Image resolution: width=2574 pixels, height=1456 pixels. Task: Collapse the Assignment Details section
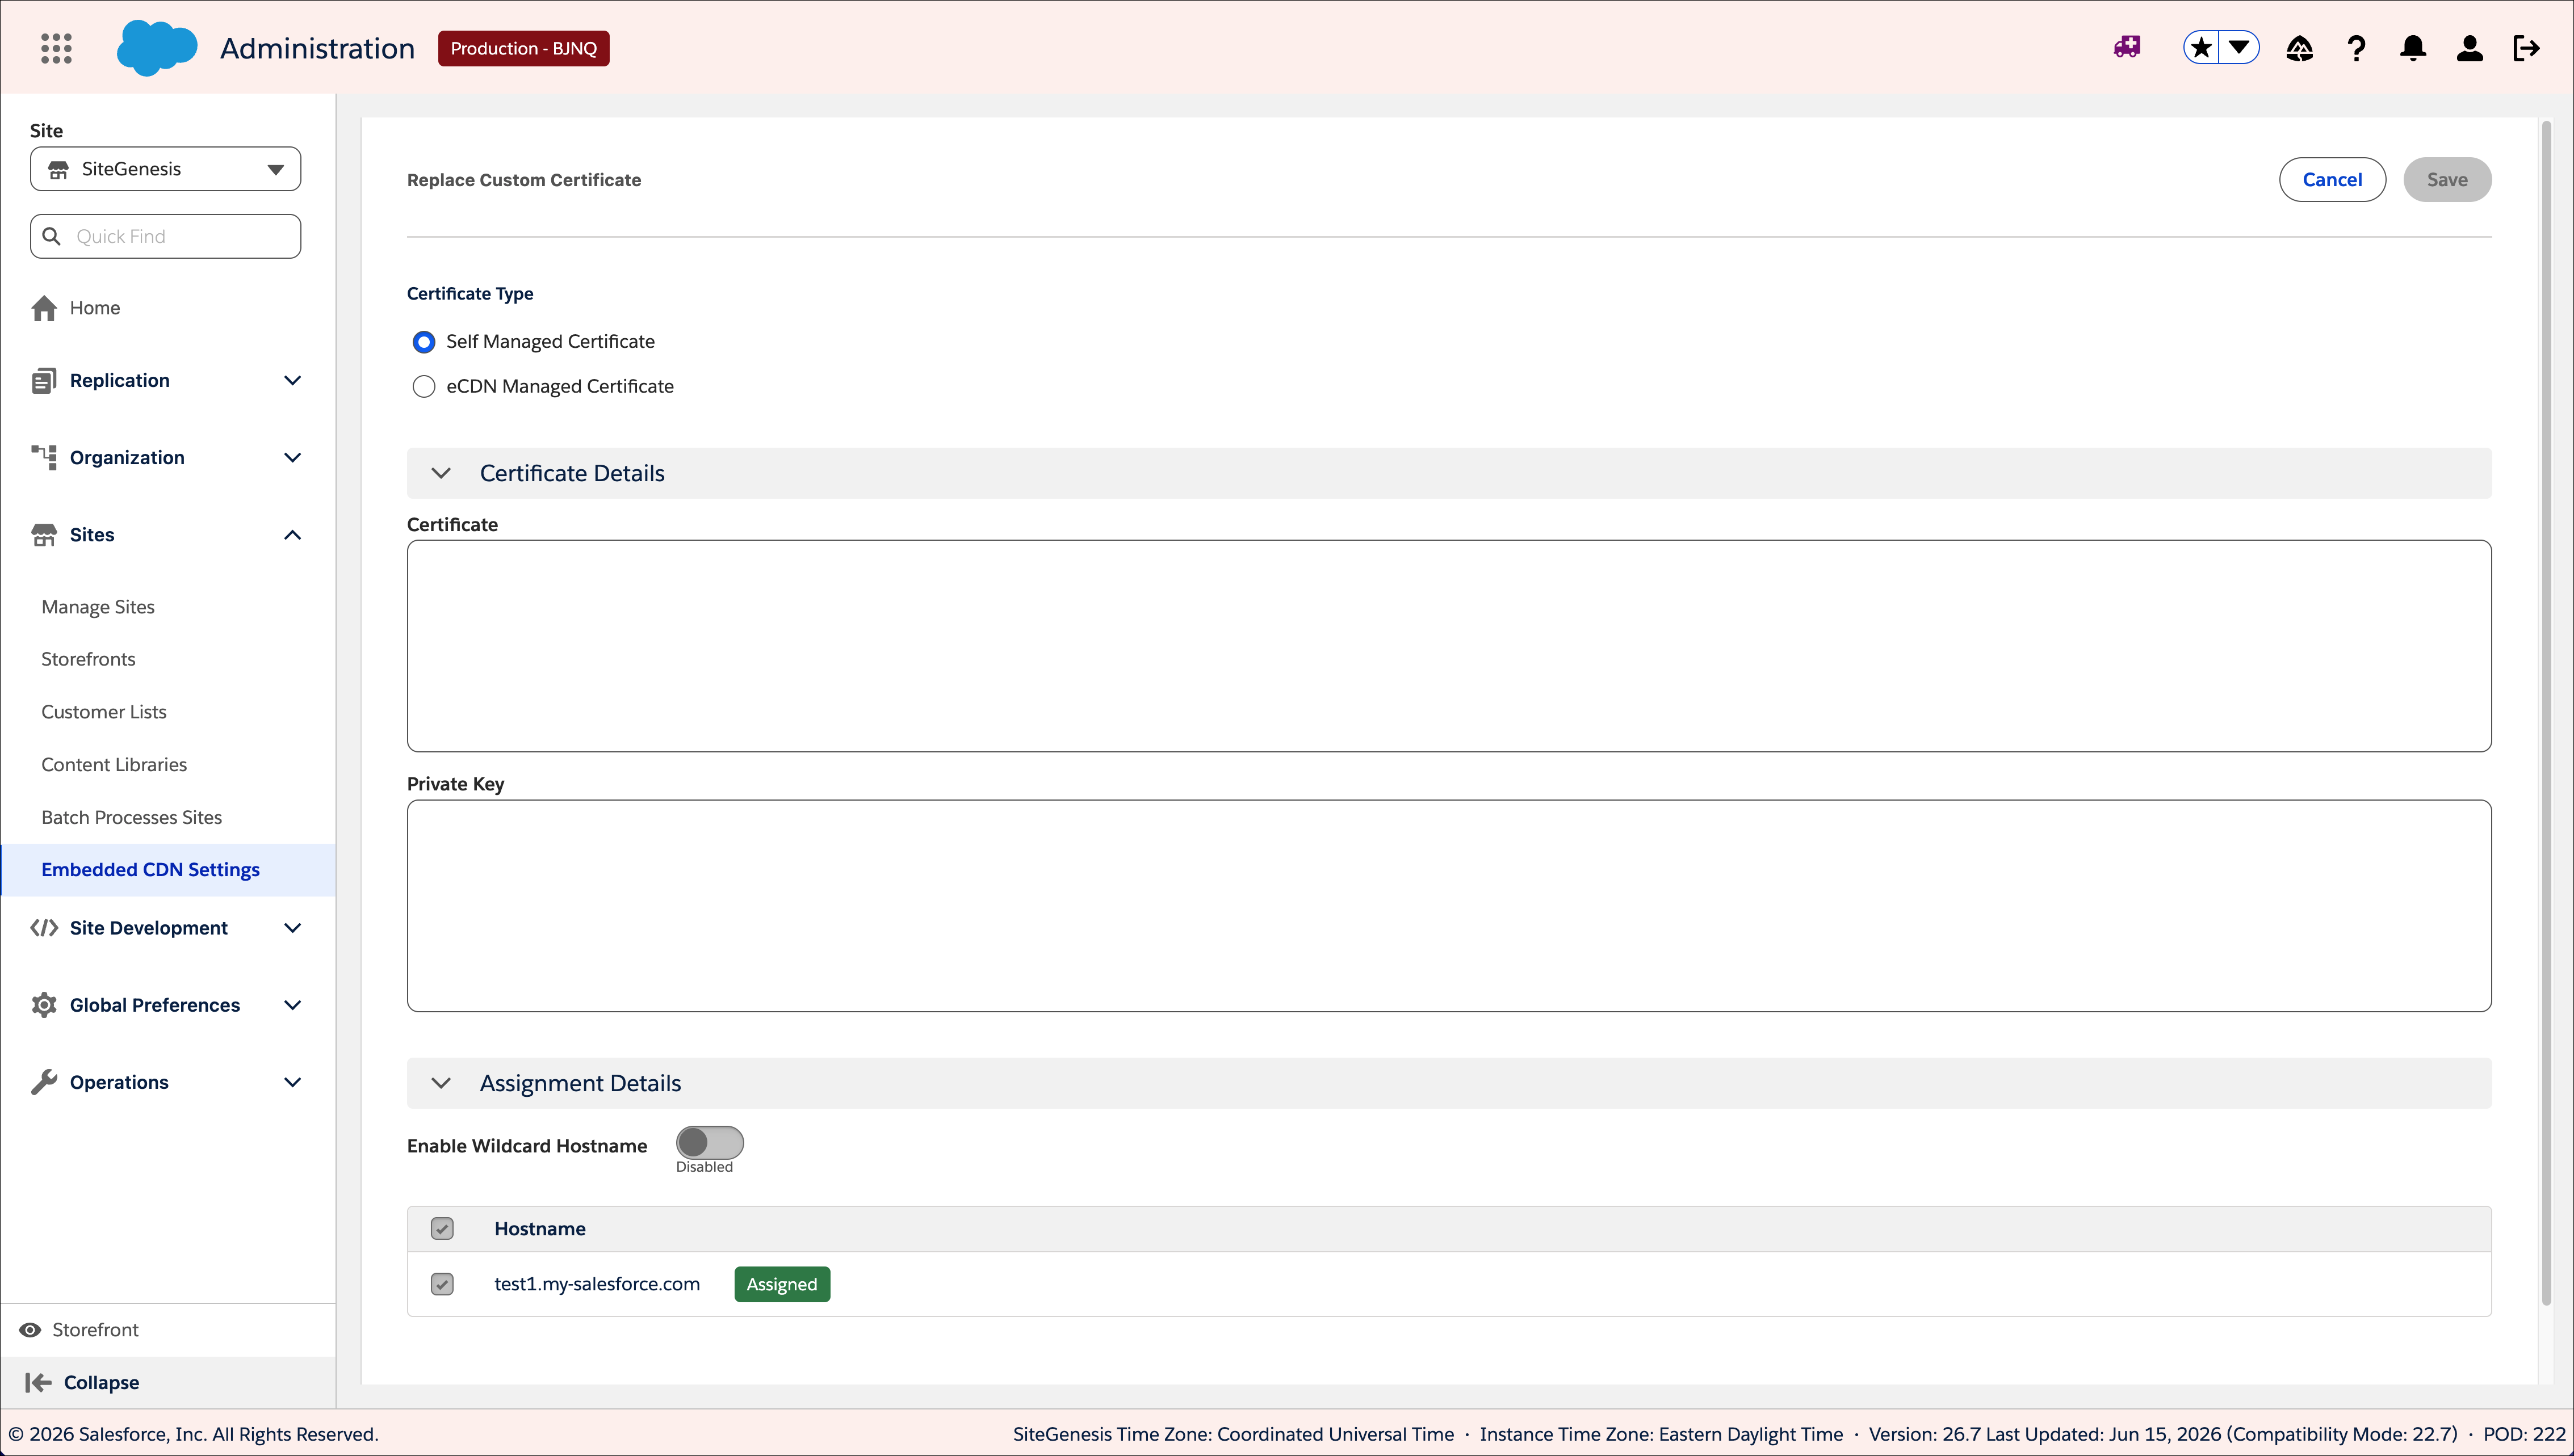point(441,1083)
